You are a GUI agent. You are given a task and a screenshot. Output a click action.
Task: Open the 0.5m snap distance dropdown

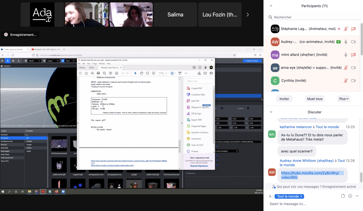point(70,61)
